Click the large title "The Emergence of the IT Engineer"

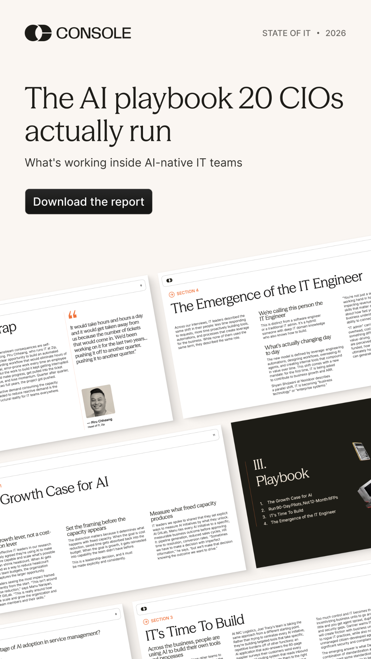click(x=267, y=293)
